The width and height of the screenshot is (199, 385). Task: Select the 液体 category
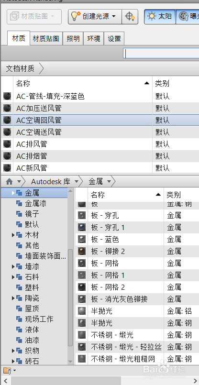pyautogui.click(x=32, y=330)
